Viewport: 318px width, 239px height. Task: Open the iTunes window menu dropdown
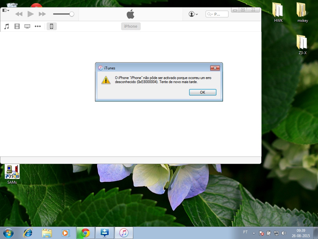6,10
